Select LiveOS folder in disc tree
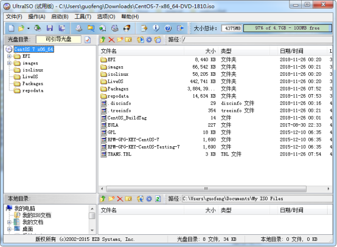 [30, 76]
